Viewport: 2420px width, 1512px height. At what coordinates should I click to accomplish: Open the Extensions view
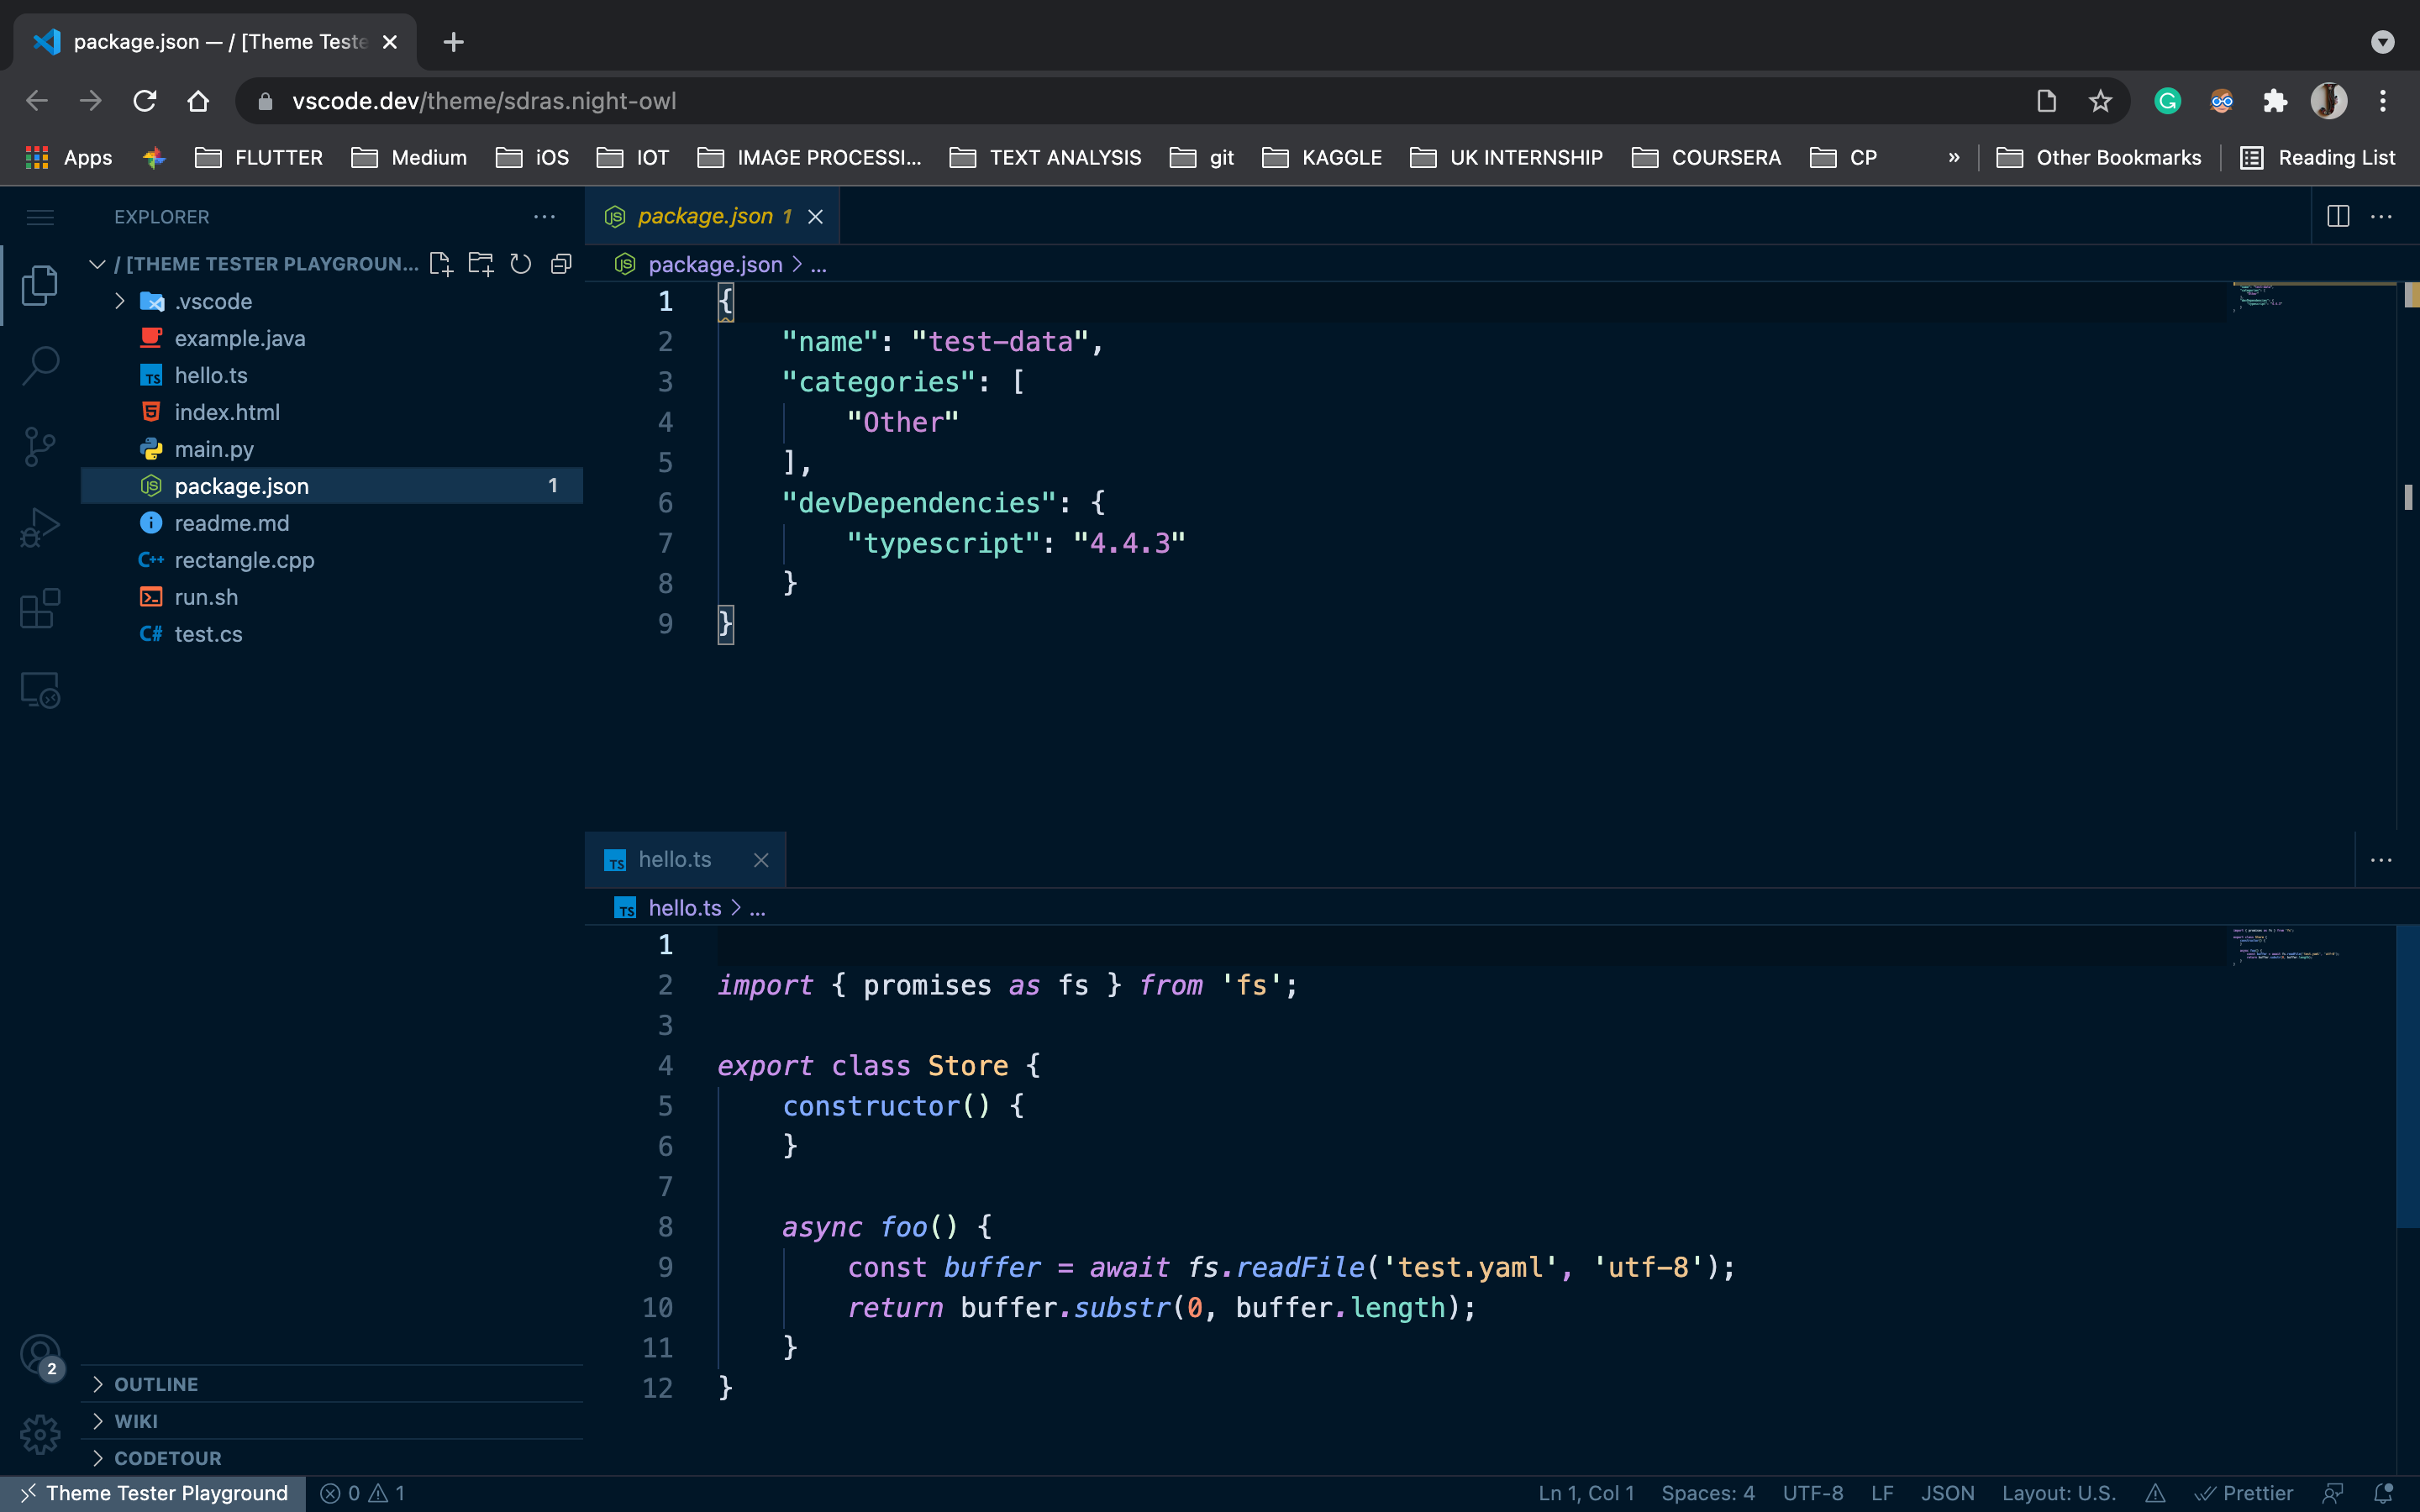[x=40, y=608]
